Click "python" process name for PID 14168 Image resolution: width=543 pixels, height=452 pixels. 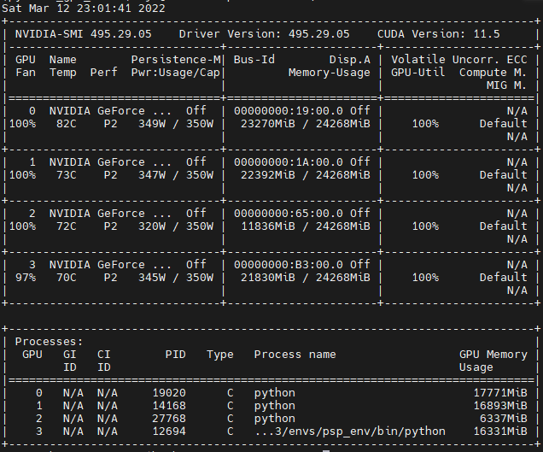click(275, 406)
